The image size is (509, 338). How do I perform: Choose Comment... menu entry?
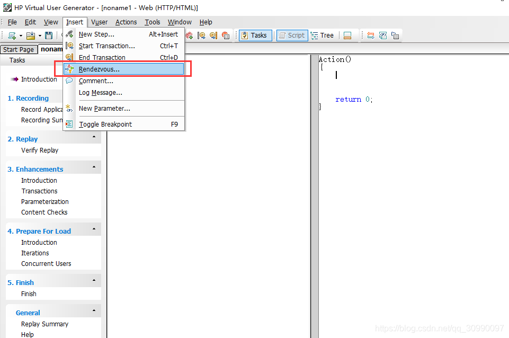pos(124,81)
